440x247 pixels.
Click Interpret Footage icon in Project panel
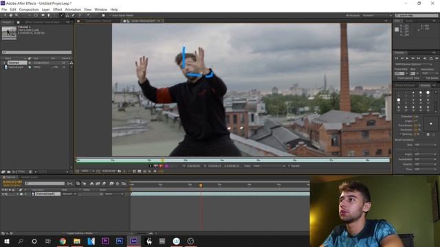point(3,172)
